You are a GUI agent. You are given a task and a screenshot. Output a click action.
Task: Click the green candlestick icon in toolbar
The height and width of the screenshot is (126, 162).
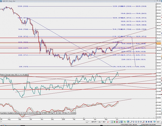(115, 122)
